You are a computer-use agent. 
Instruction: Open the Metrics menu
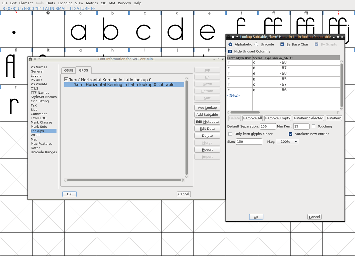[x=92, y=3]
